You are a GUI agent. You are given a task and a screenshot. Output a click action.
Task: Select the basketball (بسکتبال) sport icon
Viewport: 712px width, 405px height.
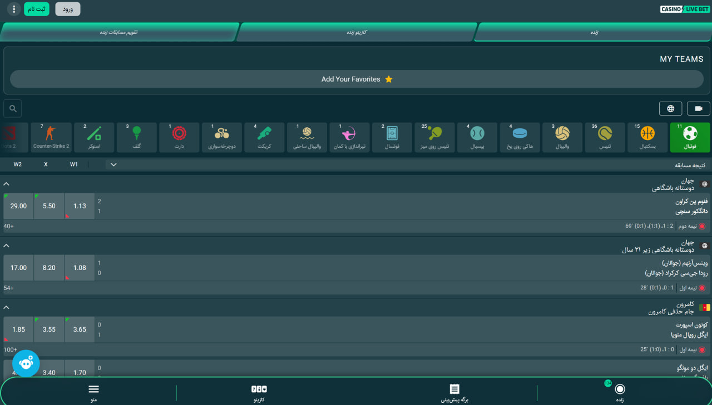pyautogui.click(x=647, y=137)
